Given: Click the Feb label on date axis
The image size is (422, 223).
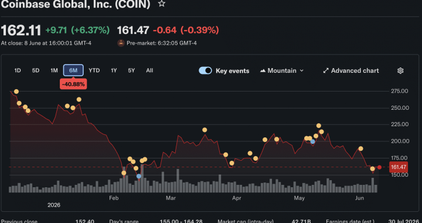Looking at the screenshot, I should tap(114, 198).
